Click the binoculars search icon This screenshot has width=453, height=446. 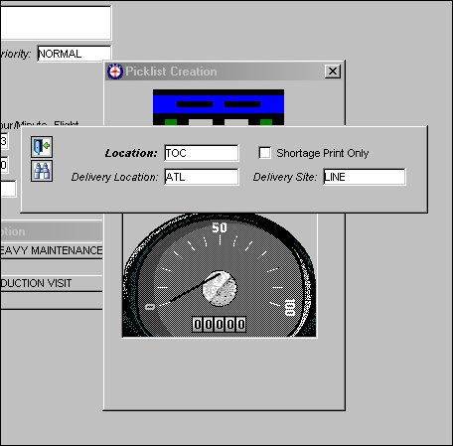click(x=42, y=171)
